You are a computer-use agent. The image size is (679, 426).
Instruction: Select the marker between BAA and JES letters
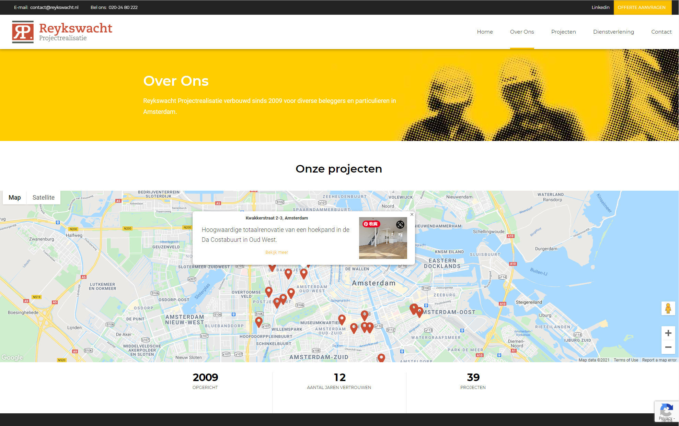(288, 273)
